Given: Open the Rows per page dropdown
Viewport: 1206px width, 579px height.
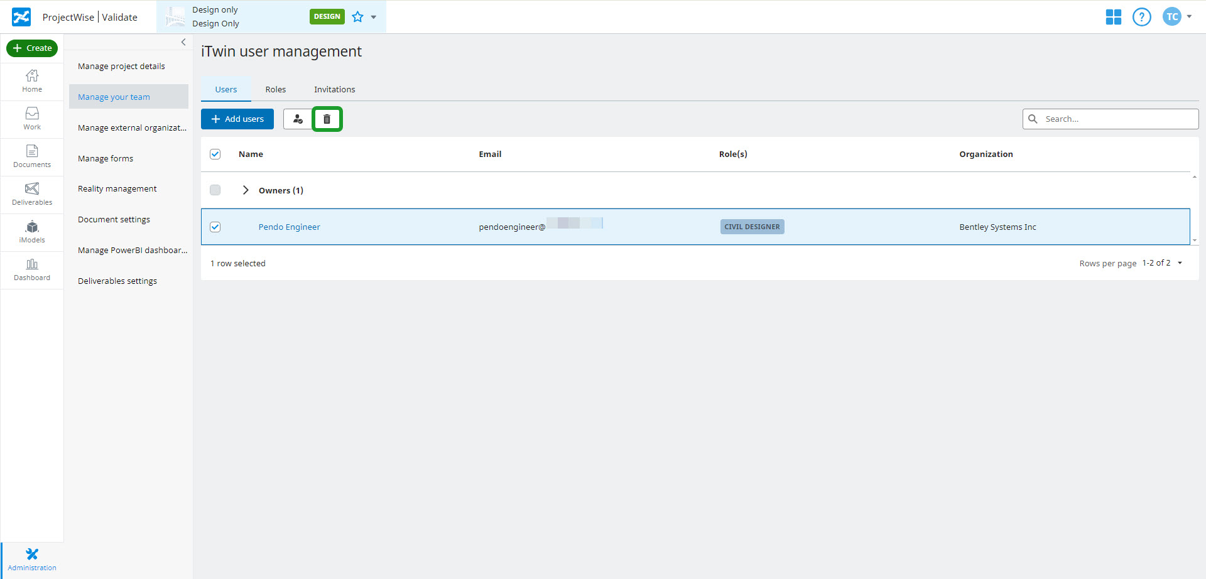Looking at the screenshot, I should [1163, 263].
